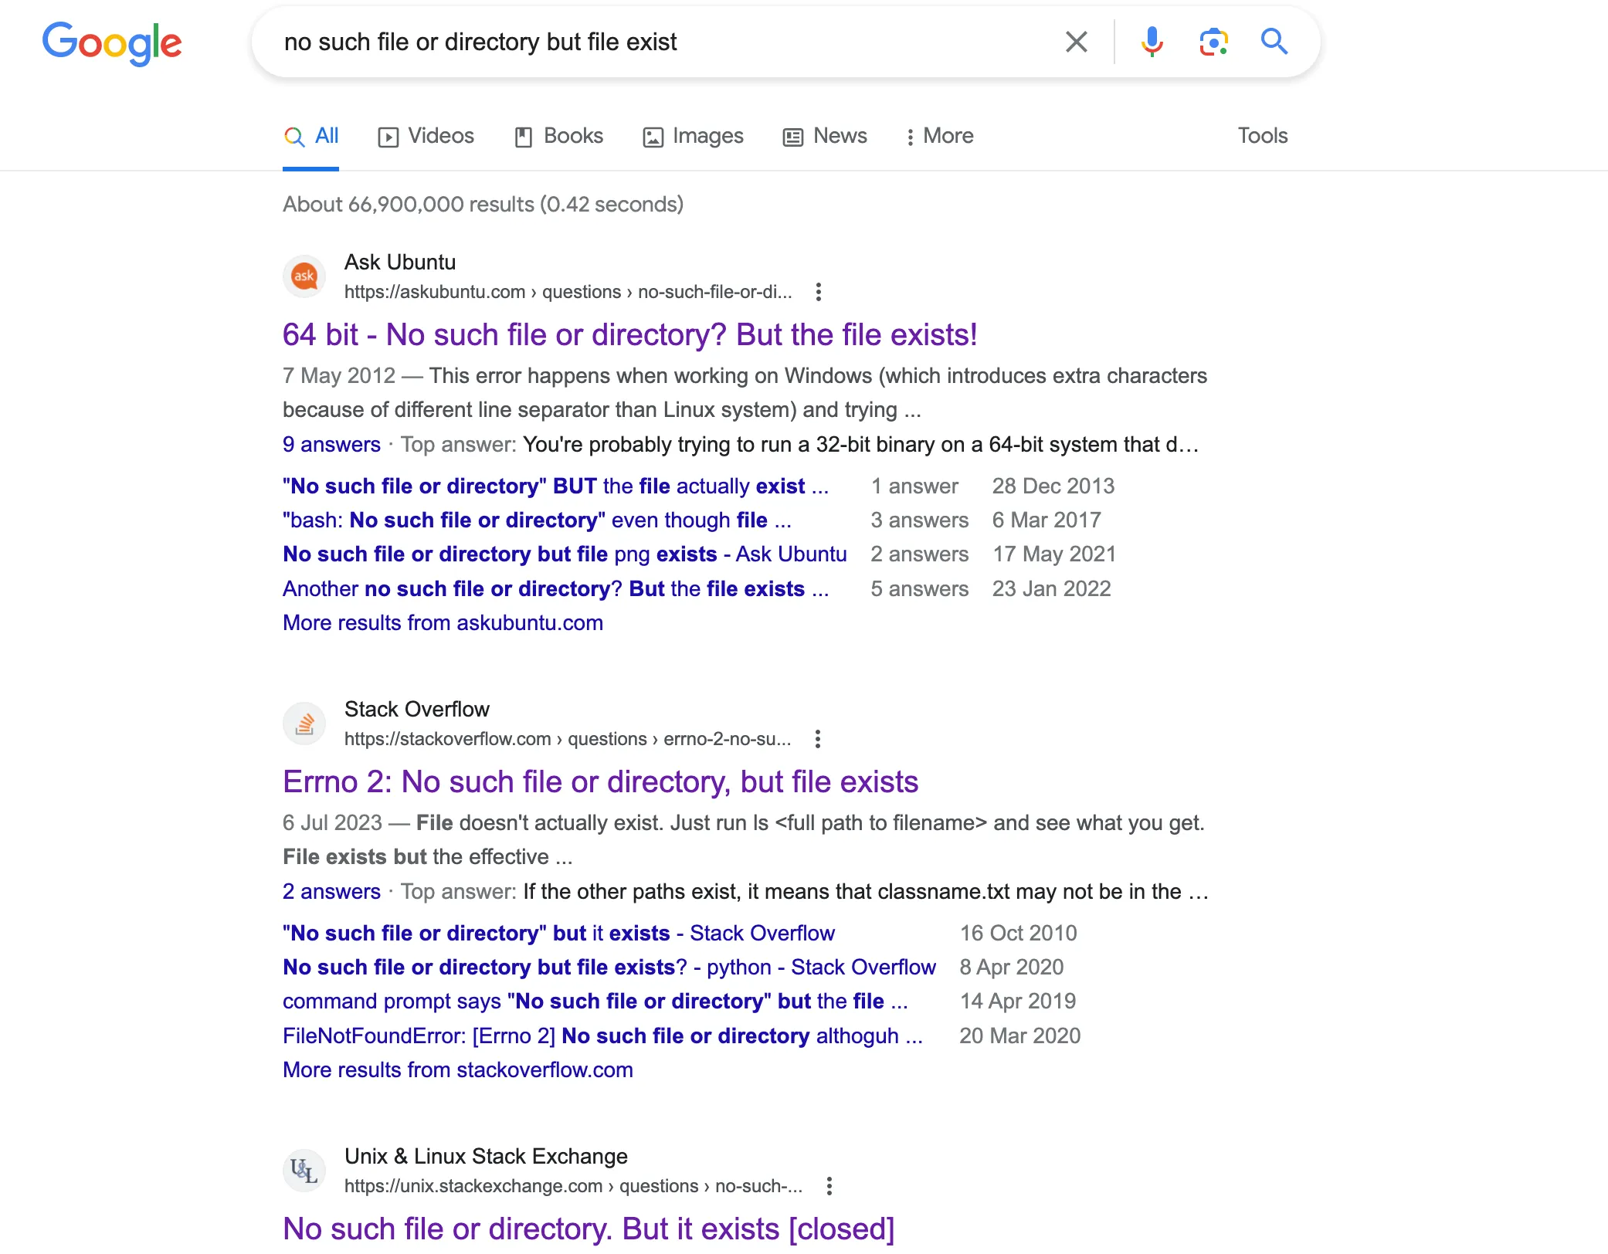The width and height of the screenshot is (1608, 1254).
Task: Click three-dot menu next to Ask Ubuntu result
Action: click(819, 291)
